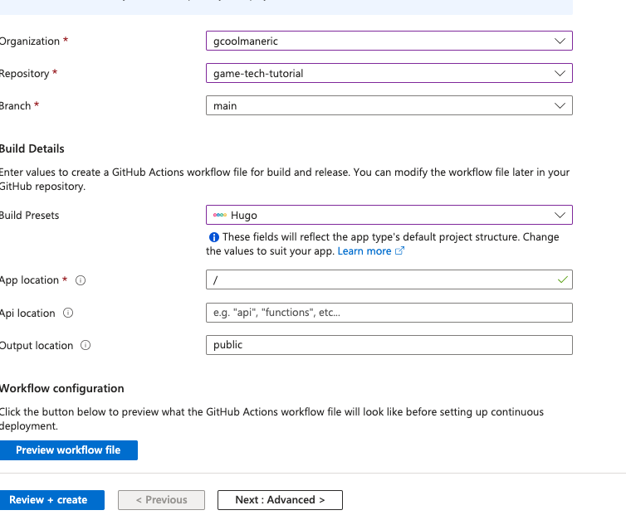The image size is (626, 520).
Task: Click the Output location field containing public
Action: (x=389, y=345)
